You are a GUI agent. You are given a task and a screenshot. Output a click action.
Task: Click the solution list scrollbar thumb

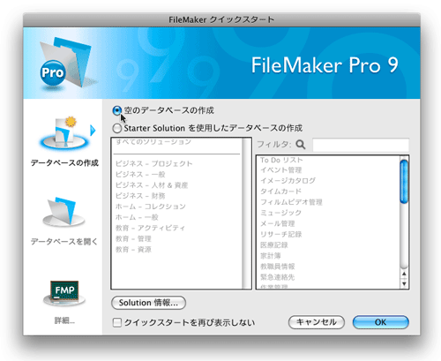click(x=404, y=181)
